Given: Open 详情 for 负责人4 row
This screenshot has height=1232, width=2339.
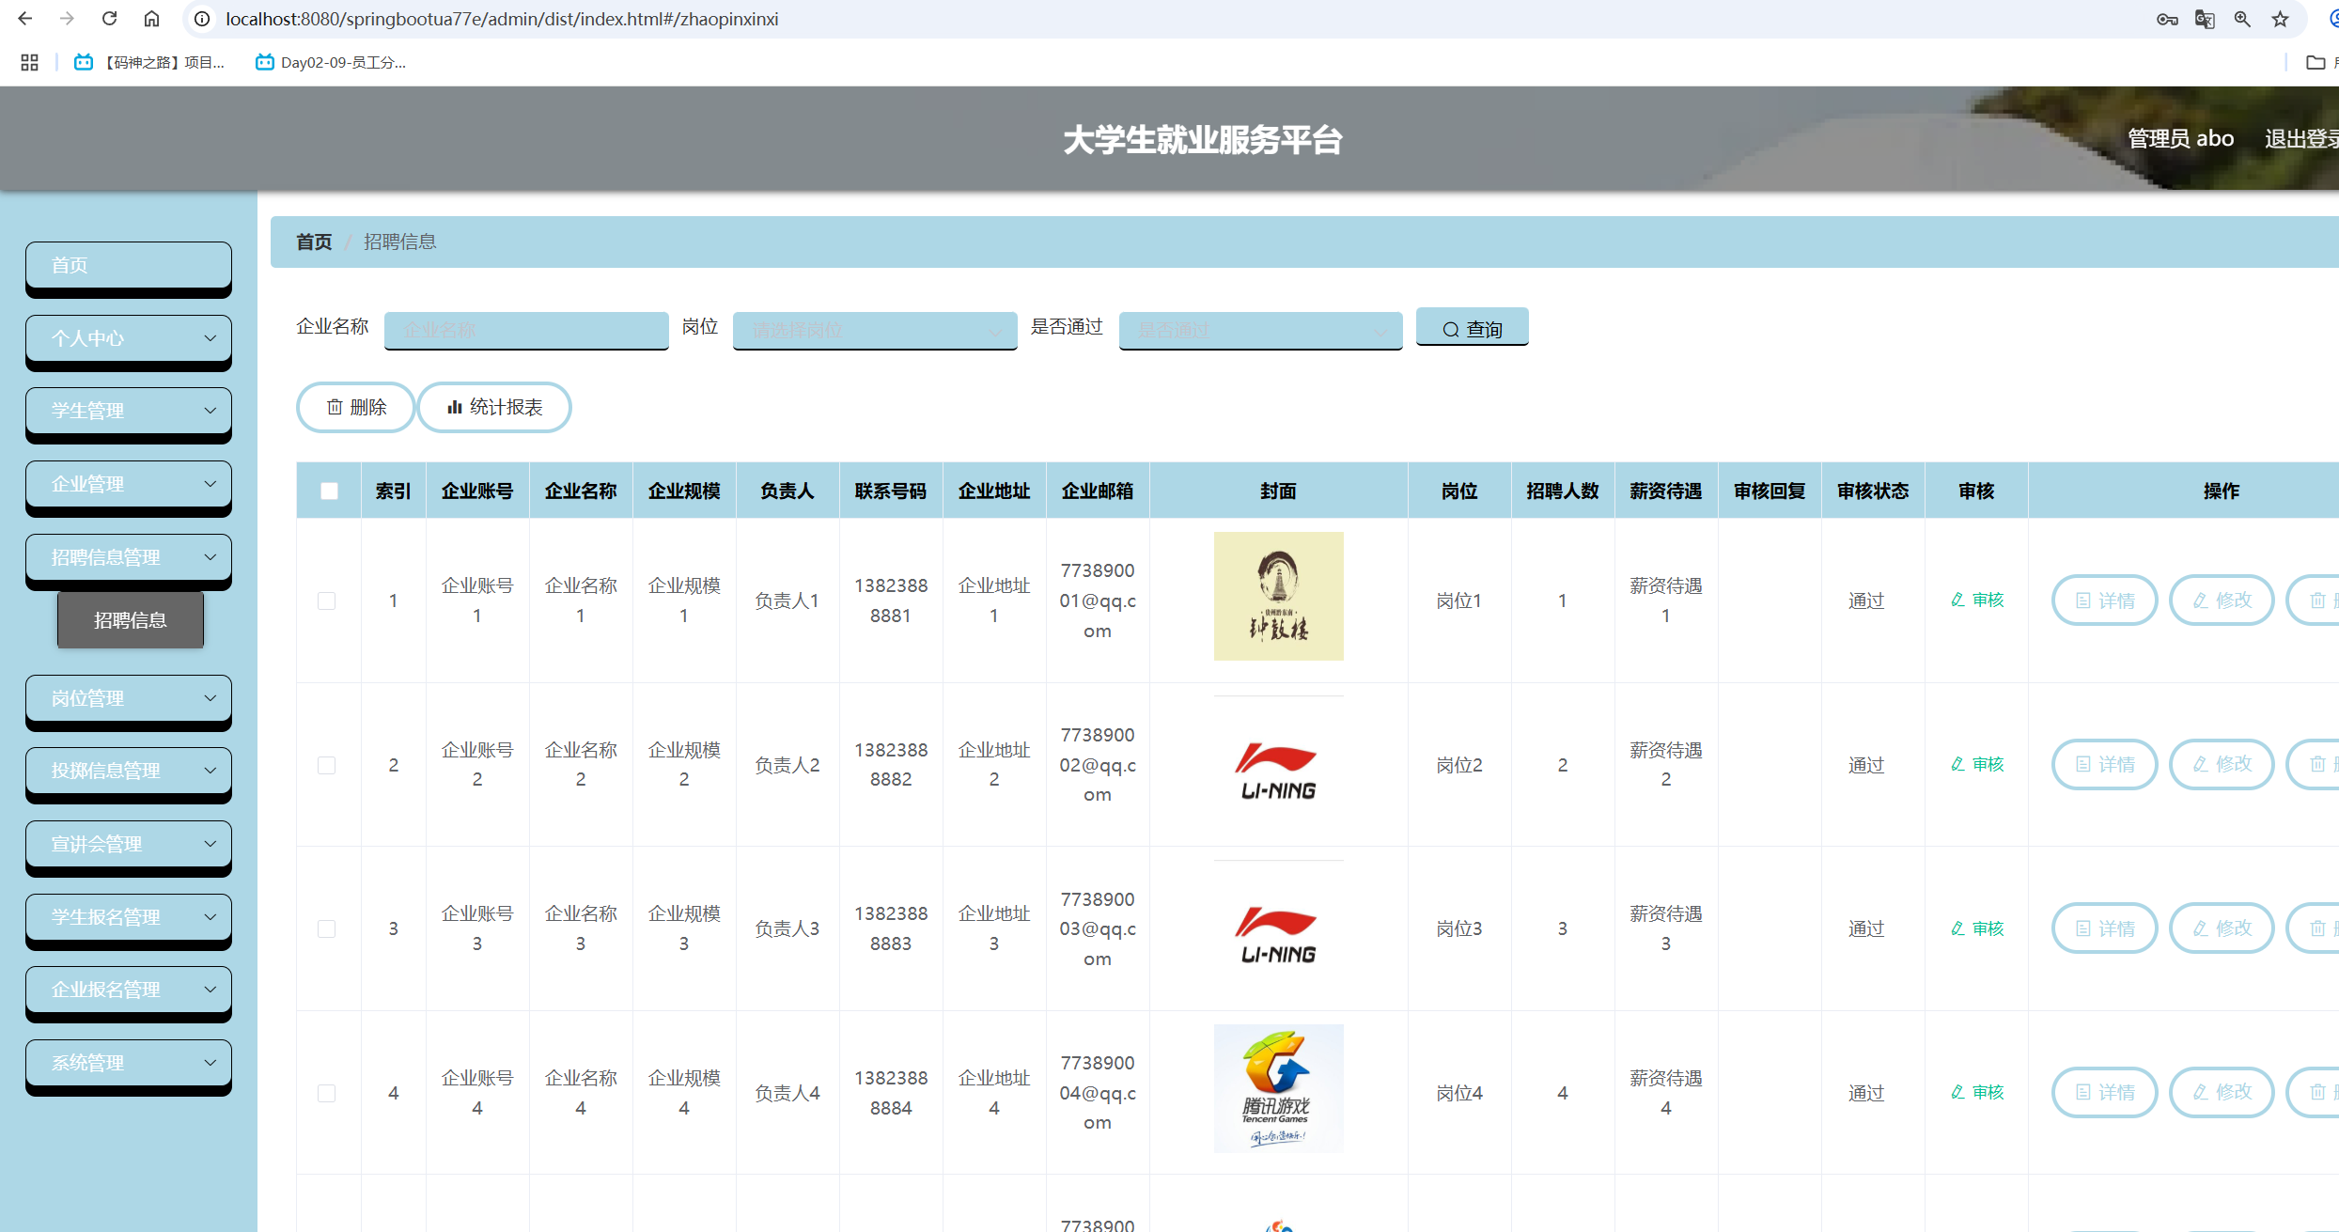Looking at the screenshot, I should [2104, 1092].
